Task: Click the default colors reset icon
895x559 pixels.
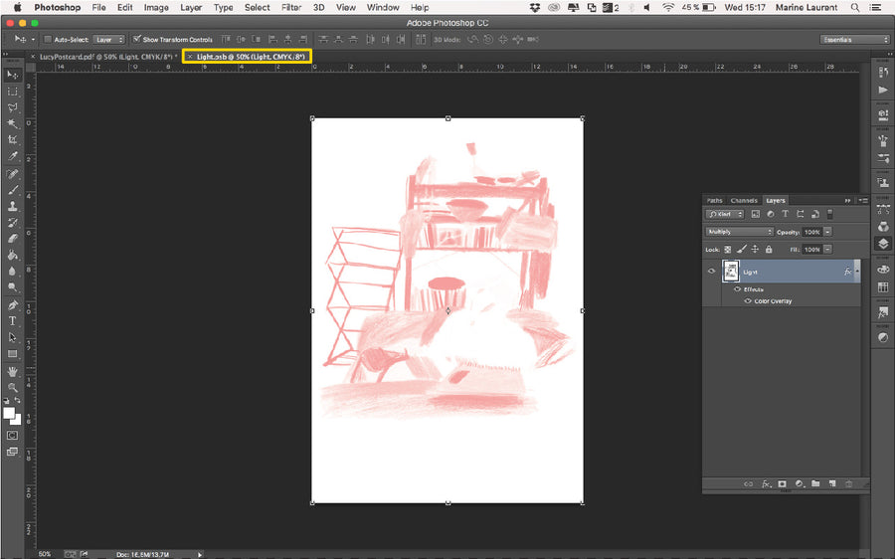Action: [x=6, y=400]
